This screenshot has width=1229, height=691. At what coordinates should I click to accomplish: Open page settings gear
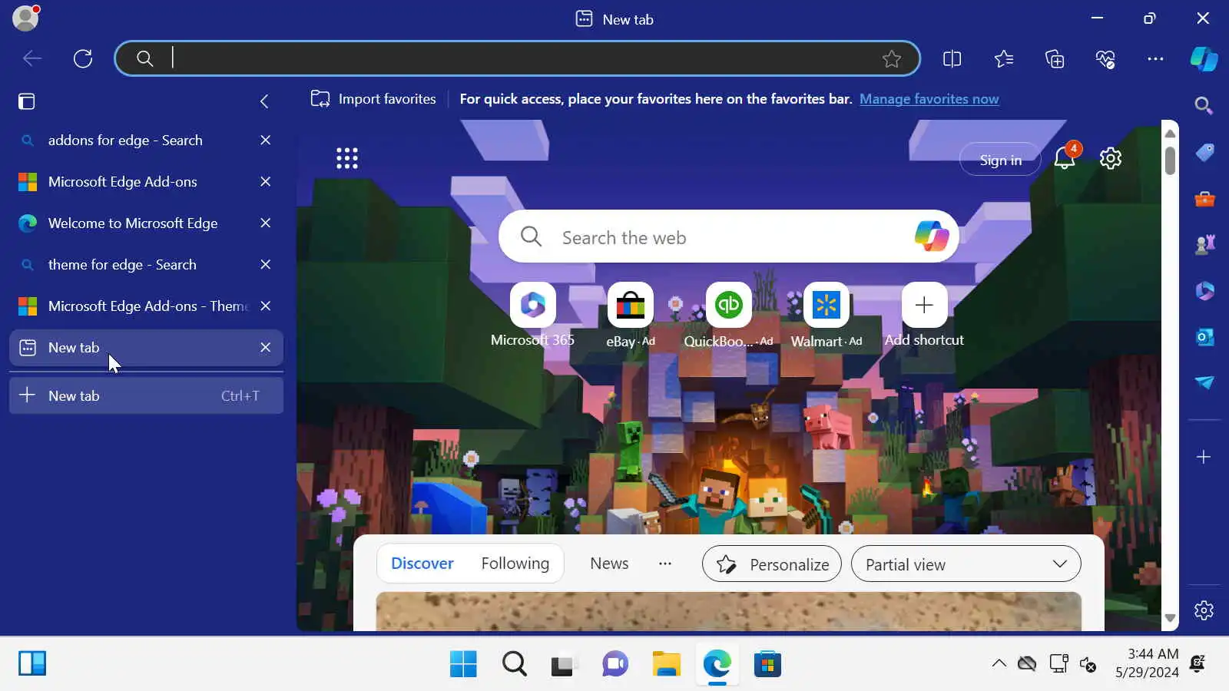1111,158
